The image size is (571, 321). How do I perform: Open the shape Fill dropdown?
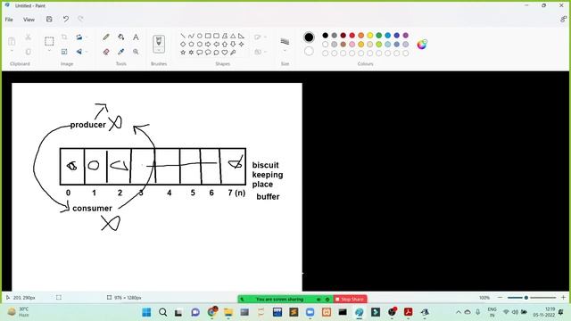click(260, 52)
